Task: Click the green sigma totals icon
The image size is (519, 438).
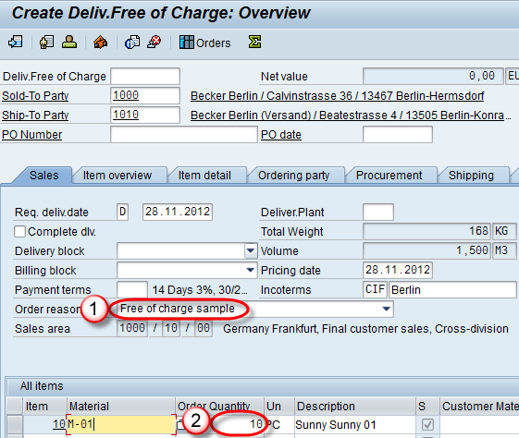Action: (x=254, y=42)
